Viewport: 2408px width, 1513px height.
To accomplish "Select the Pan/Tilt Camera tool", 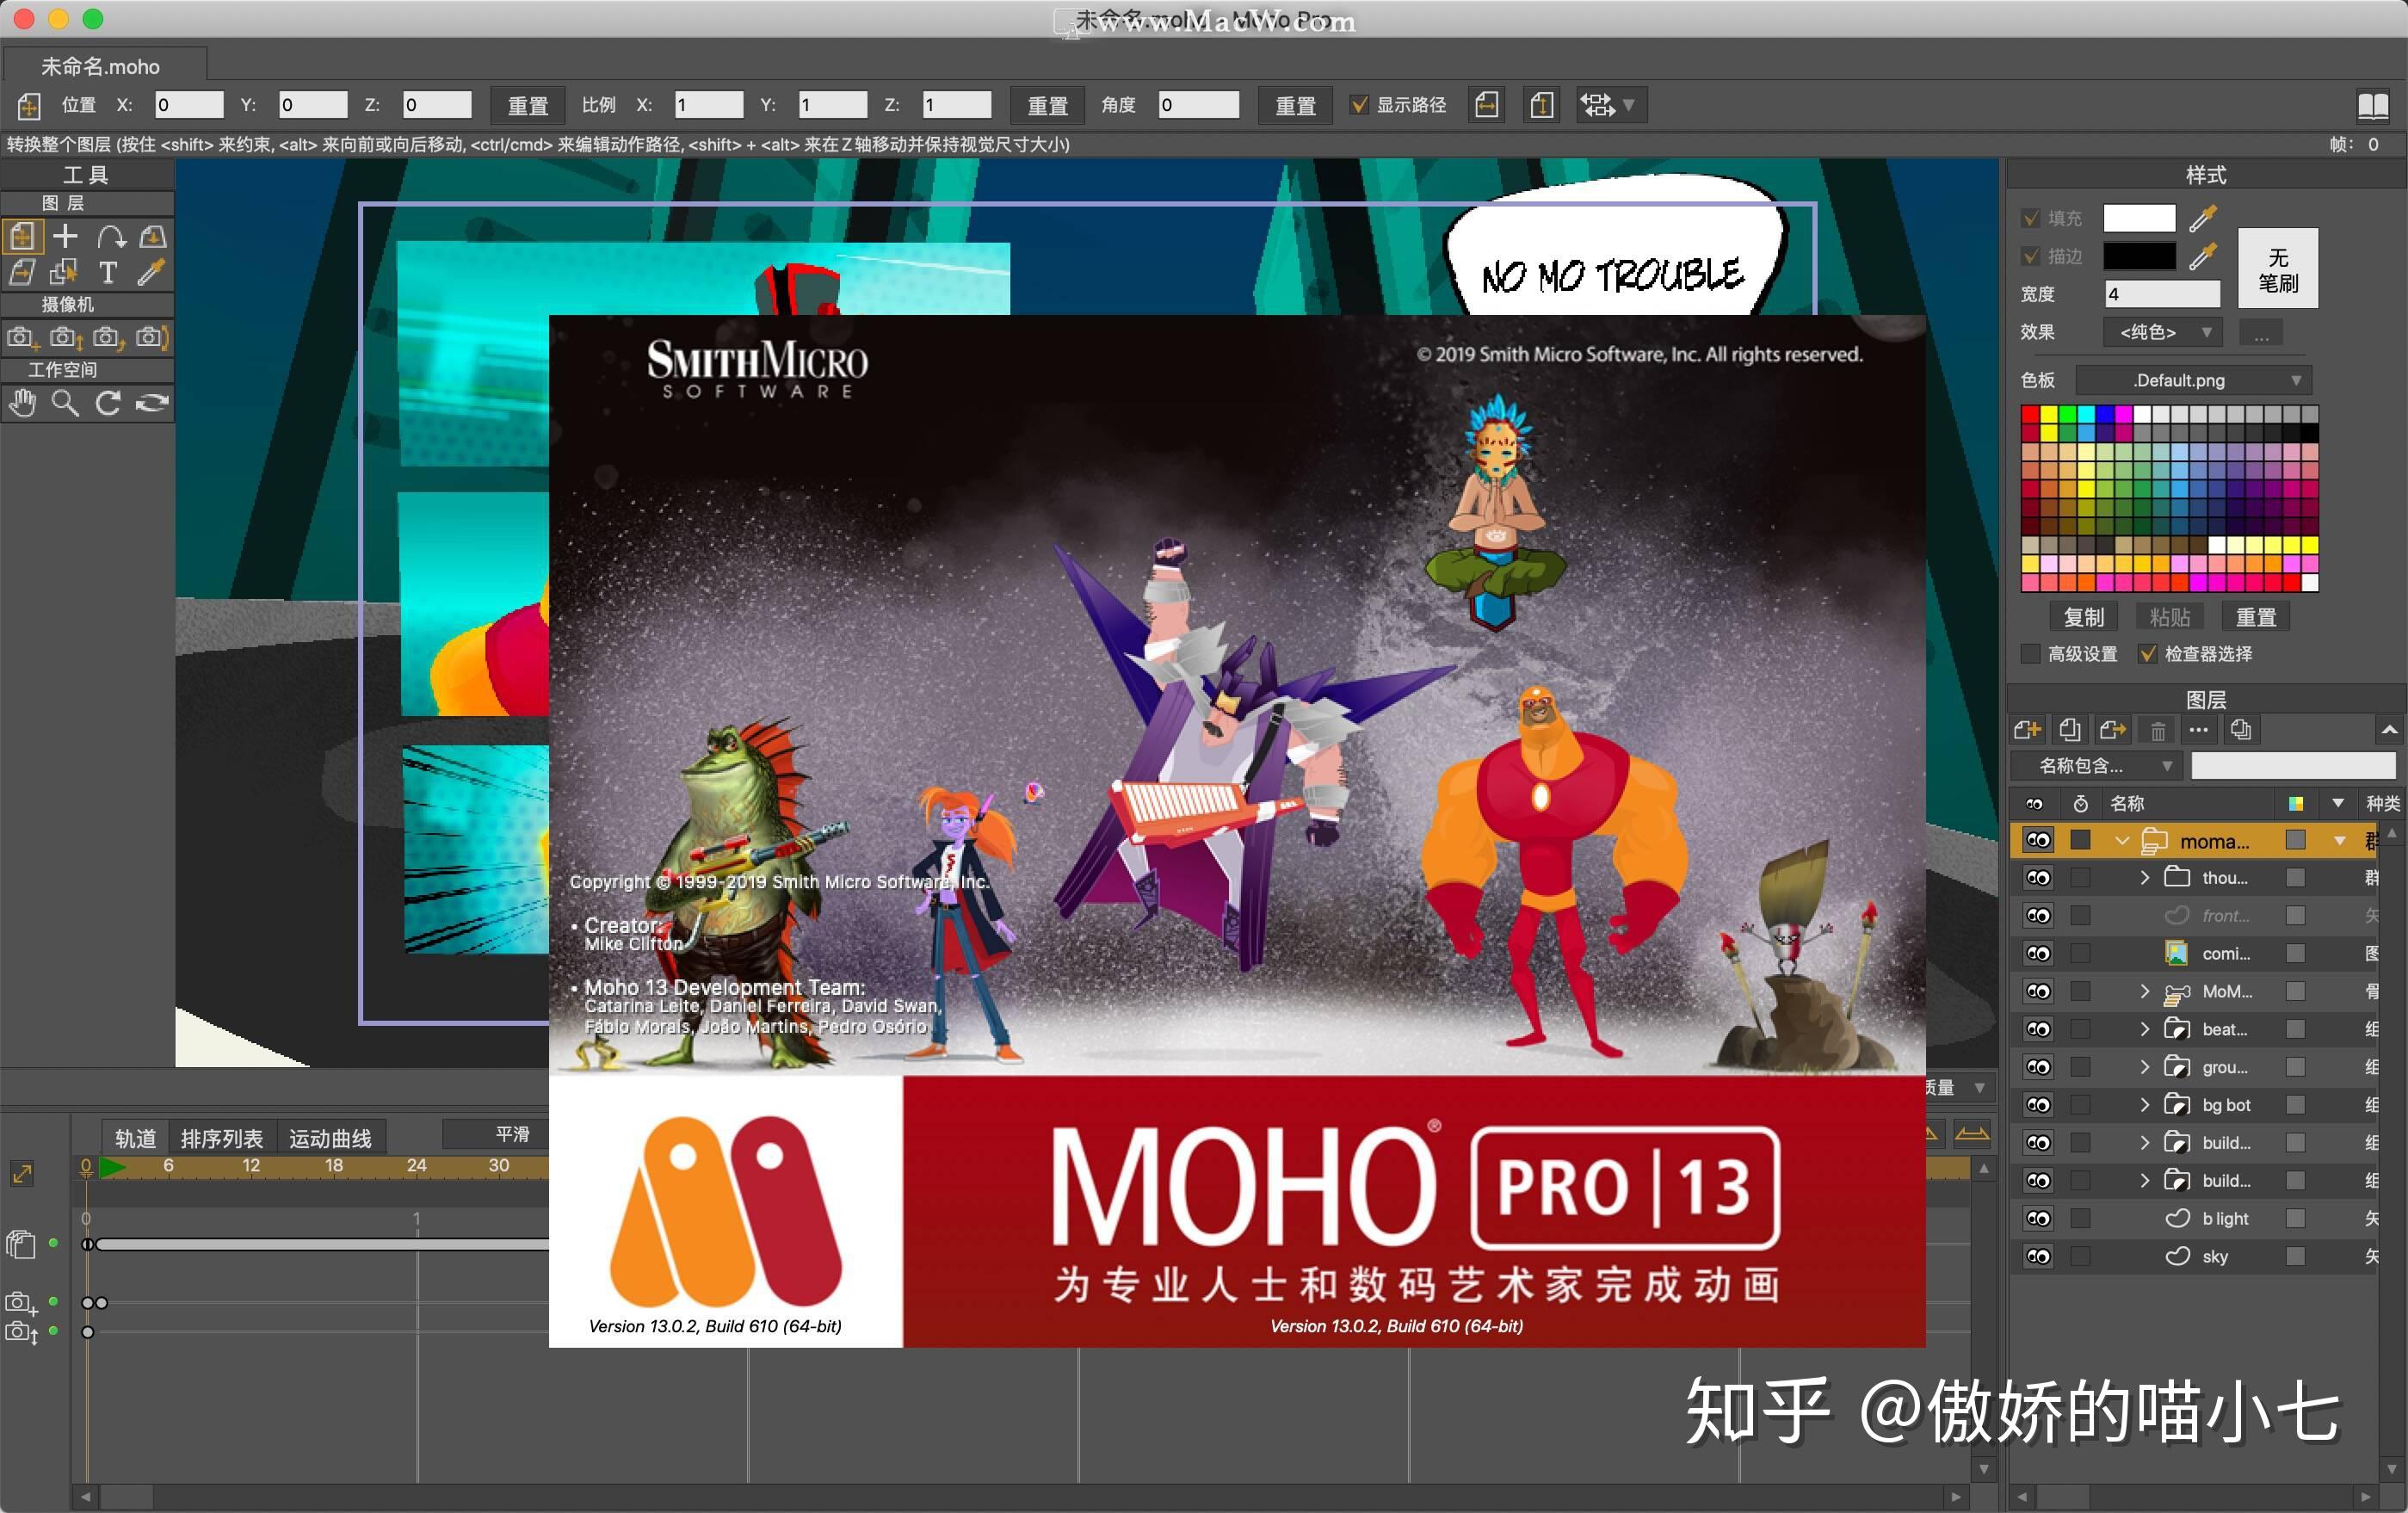I will 152,338.
